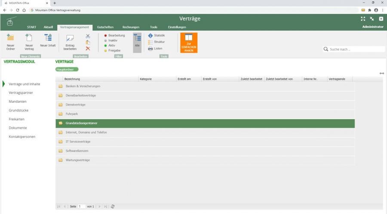Switch to Zur EINFACHEN Ansicht
This screenshot has width=387, height=214.
[189, 43]
